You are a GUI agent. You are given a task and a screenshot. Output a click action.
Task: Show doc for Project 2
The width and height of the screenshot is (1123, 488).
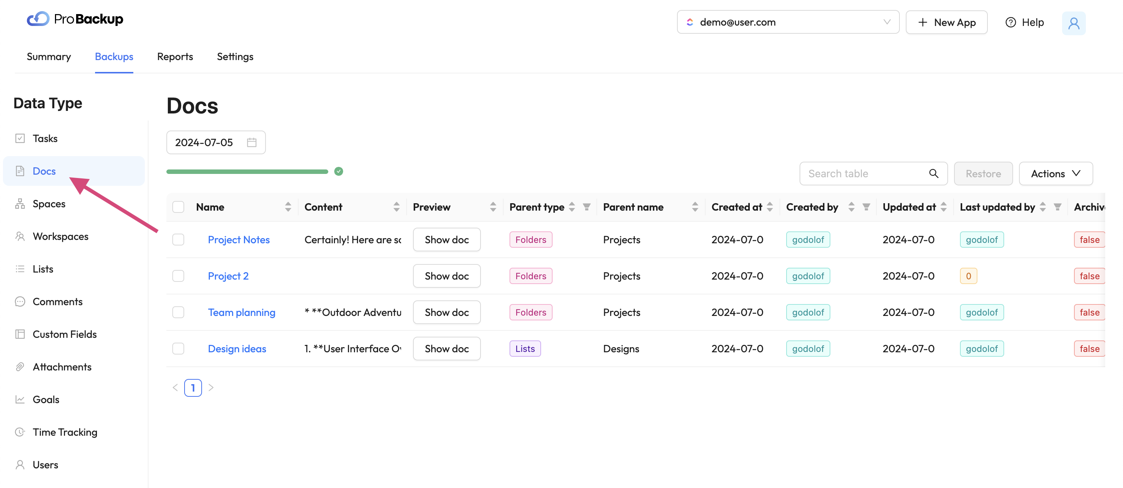click(x=447, y=276)
